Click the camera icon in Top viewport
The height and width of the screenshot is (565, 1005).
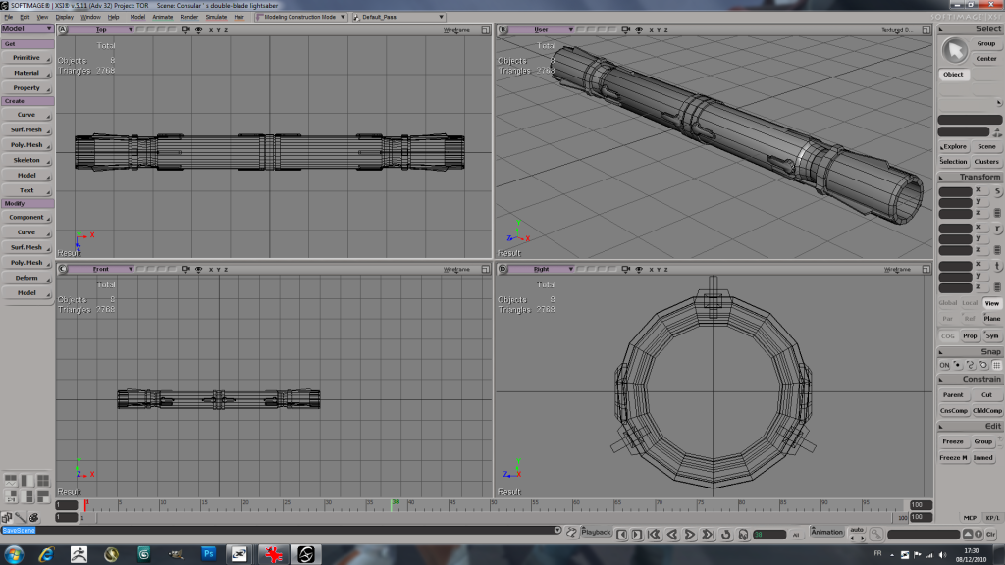pos(185,30)
